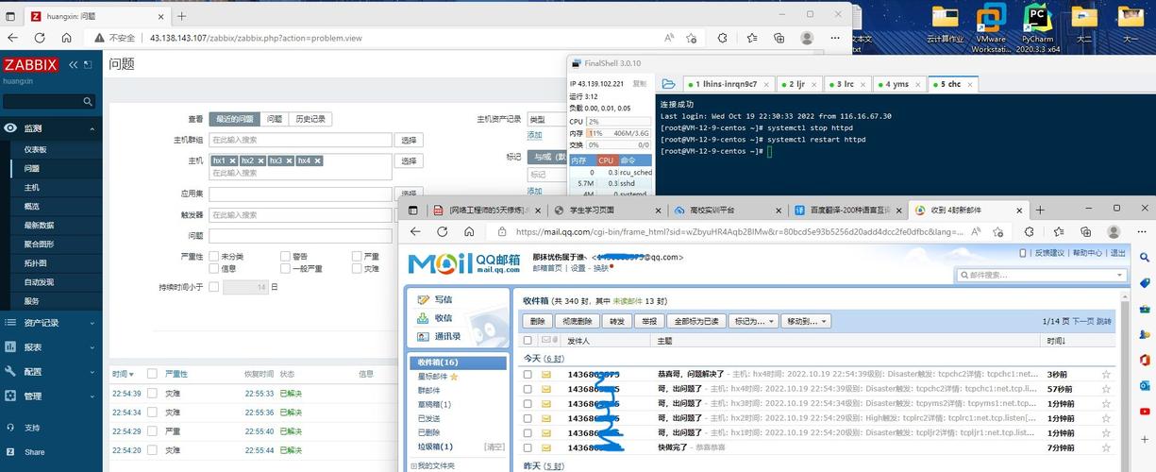
Task: Switch to the '4 yms' FinalShell session tab
Action: (898, 84)
